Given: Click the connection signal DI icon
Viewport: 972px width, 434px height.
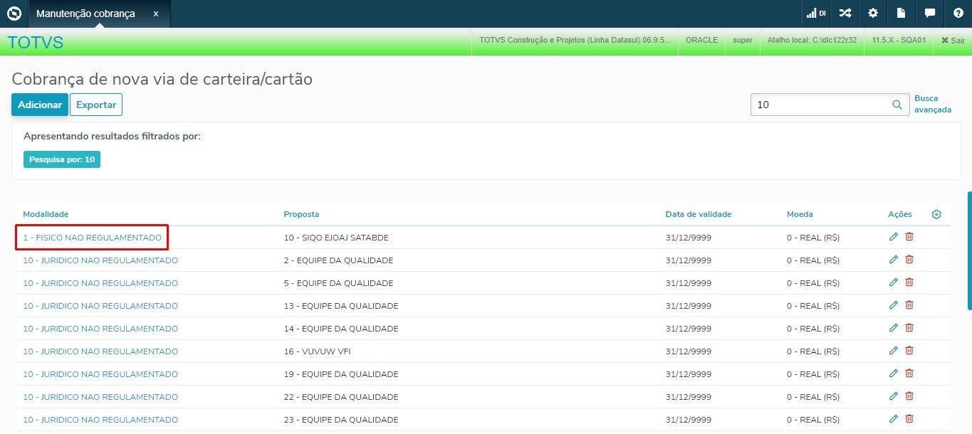Looking at the screenshot, I should coord(816,13).
